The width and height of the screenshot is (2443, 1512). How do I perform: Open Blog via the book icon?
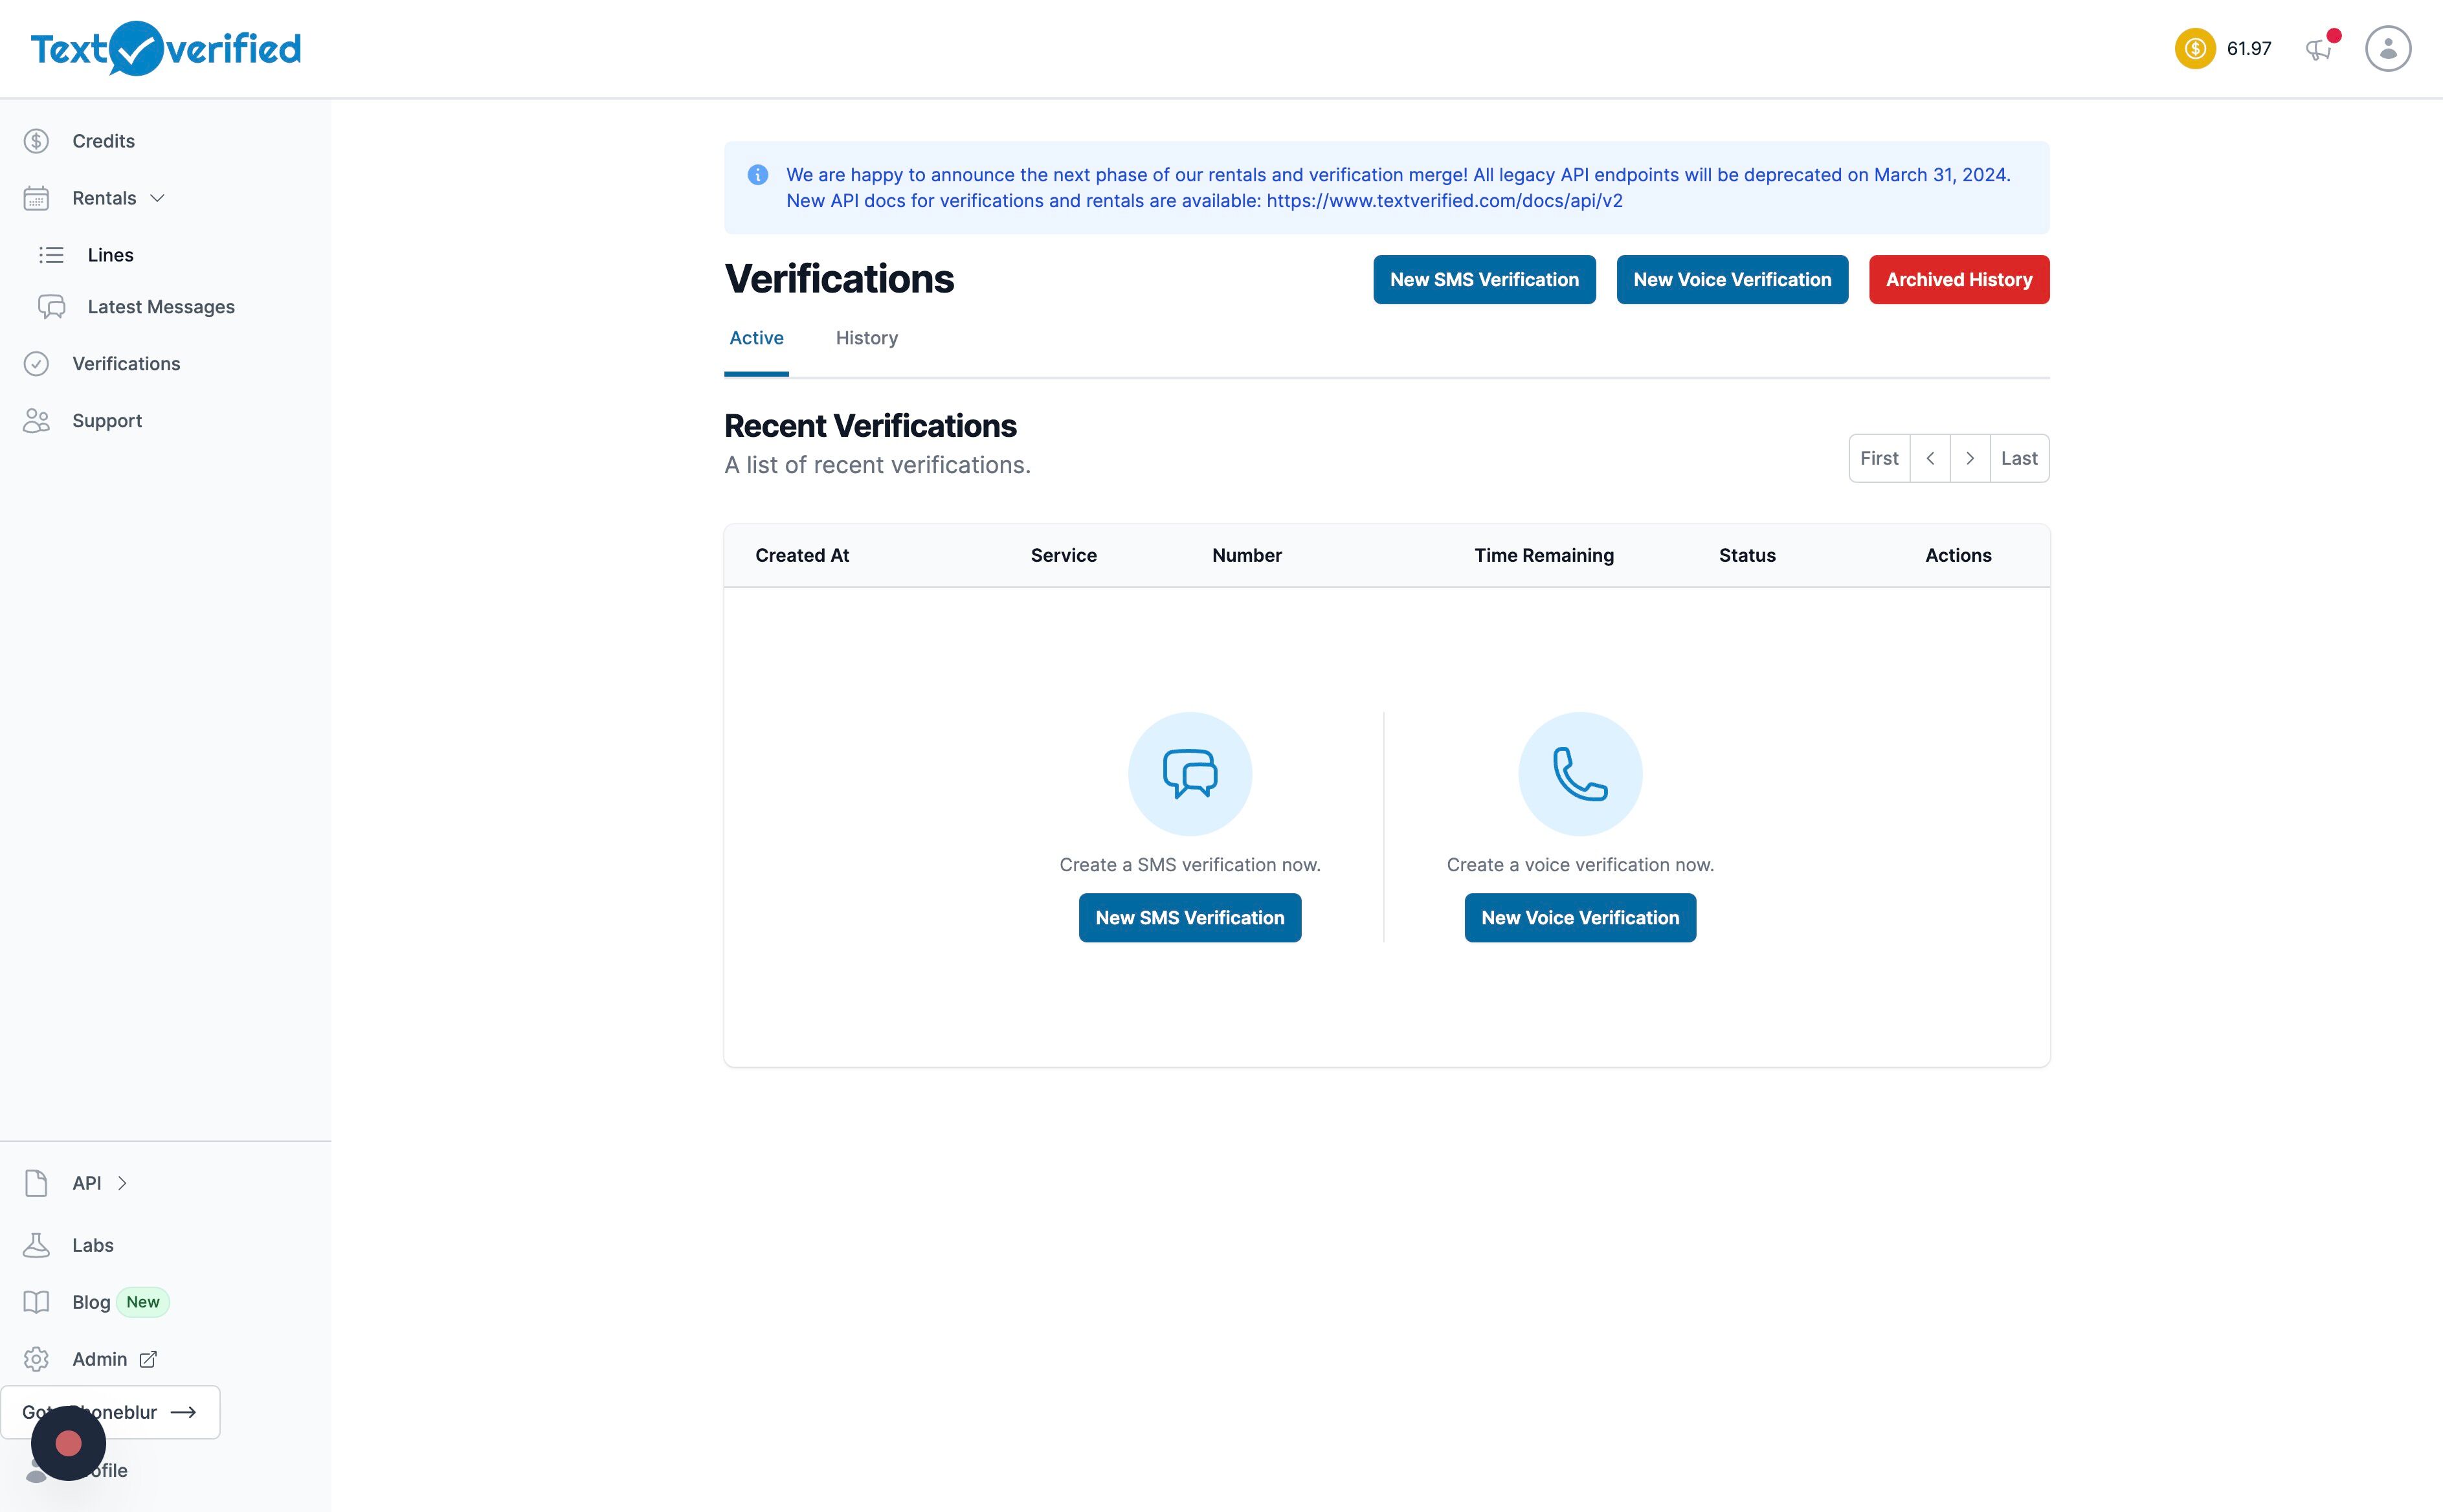point(37,1302)
